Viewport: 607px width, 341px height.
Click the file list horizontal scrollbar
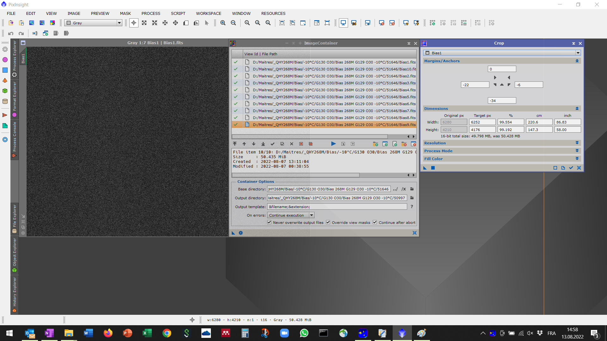(x=310, y=136)
